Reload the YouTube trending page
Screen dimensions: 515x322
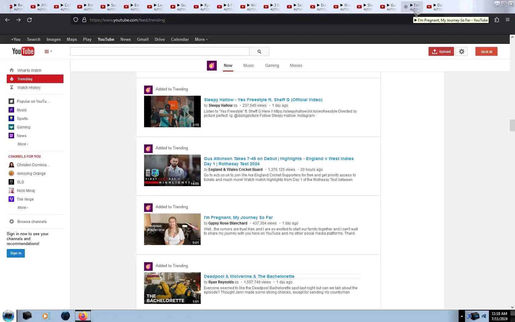(x=29, y=20)
